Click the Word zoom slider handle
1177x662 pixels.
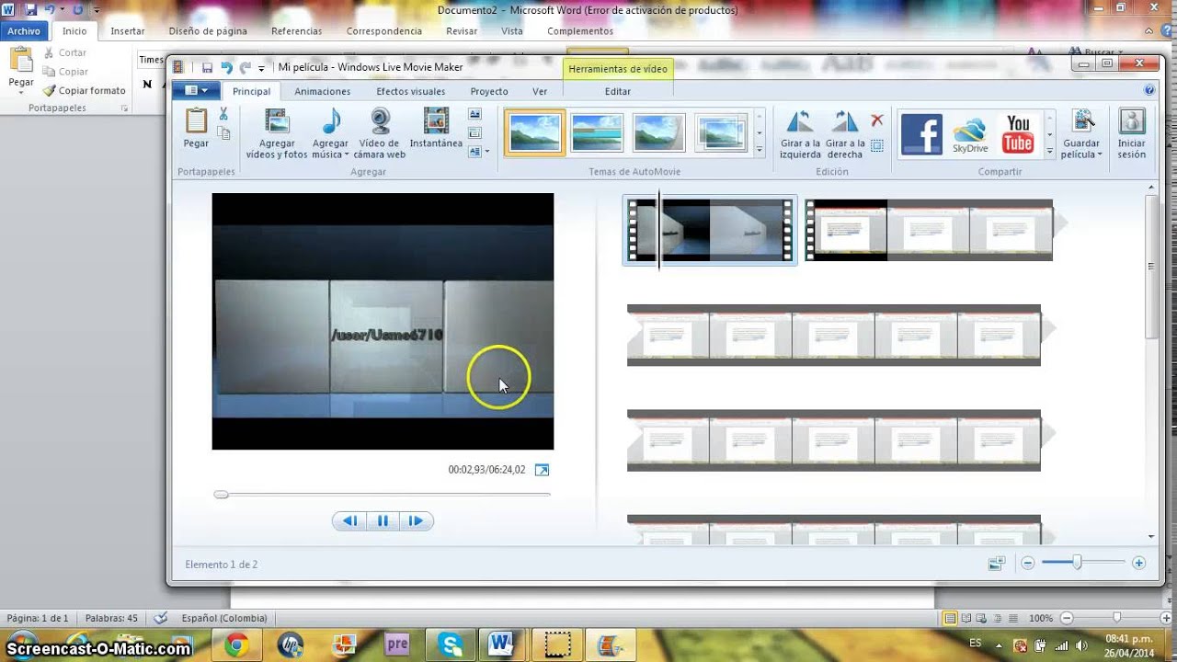pyautogui.click(x=1116, y=618)
